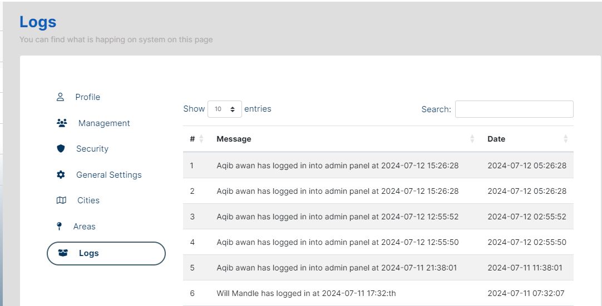The width and height of the screenshot is (602, 306).
Task: Go to the Management section
Action: [x=104, y=123]
